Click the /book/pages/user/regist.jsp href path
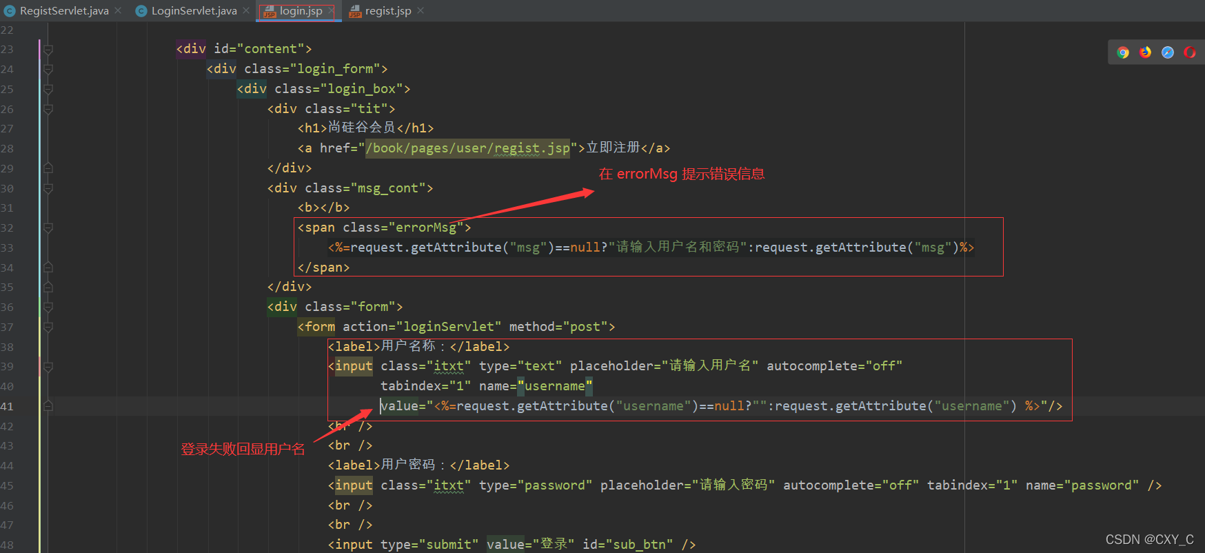The height and width of the screenshot is (553, 1205). [x=467, y=148]
